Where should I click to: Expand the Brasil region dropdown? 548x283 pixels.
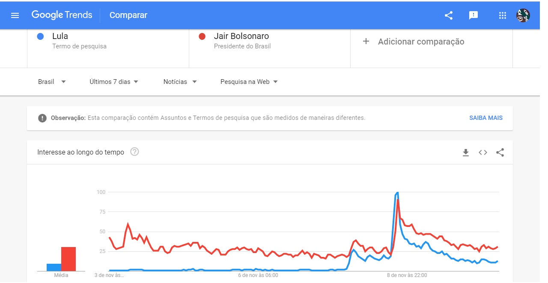tap(52, 82)
